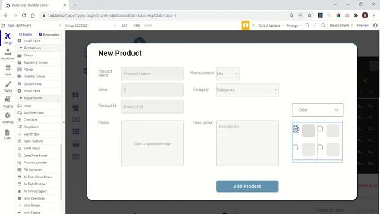Image resolution: width=380 pixels, height=214 pixels.
Task: Select the Search Box element
Action: click(x=31, y=134)
